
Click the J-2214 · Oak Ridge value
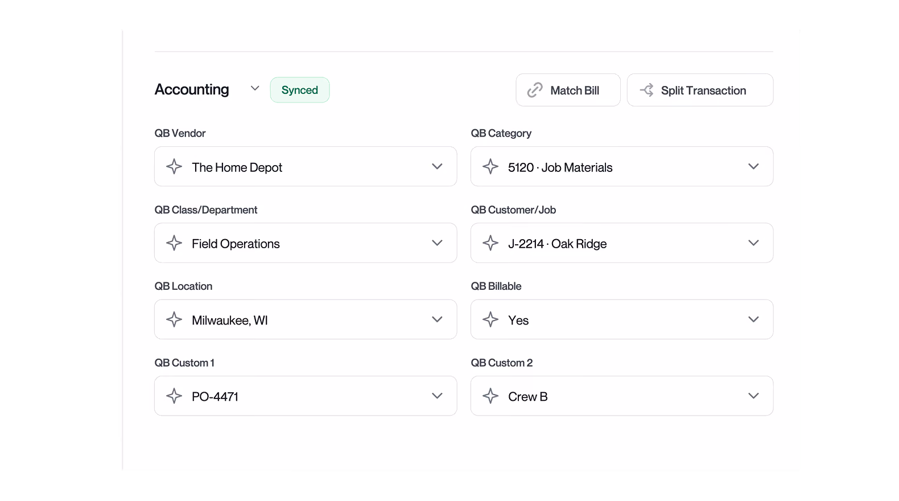[557, 244]
